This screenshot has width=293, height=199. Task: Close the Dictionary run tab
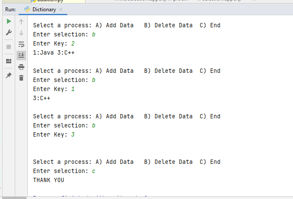(61, 10)
